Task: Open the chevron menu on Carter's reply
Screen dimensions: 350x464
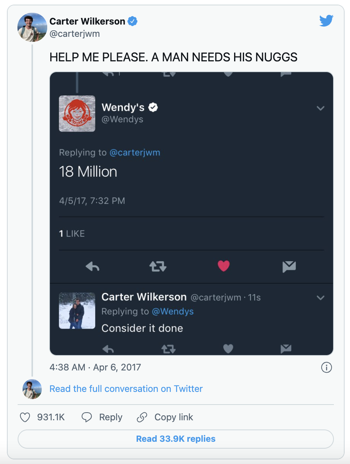Action: point(320,298)
